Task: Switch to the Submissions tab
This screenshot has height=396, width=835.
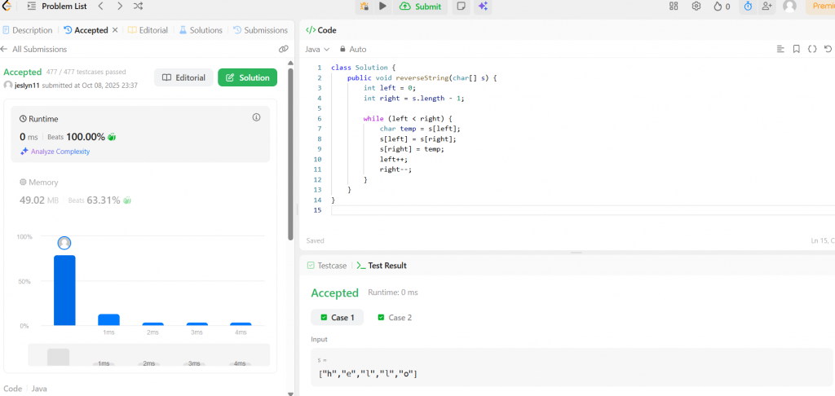Action: click(x=260, y=30)
